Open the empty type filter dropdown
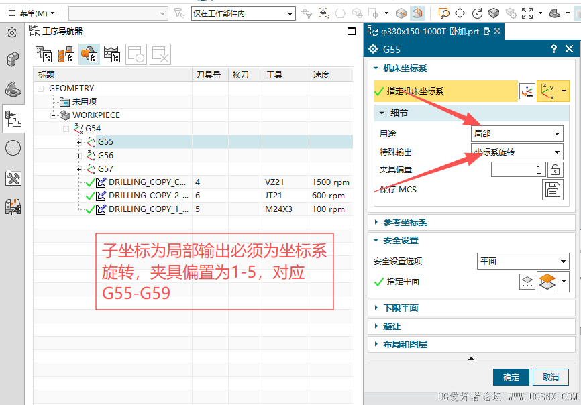The image size is (581, 405). point(119,13)
